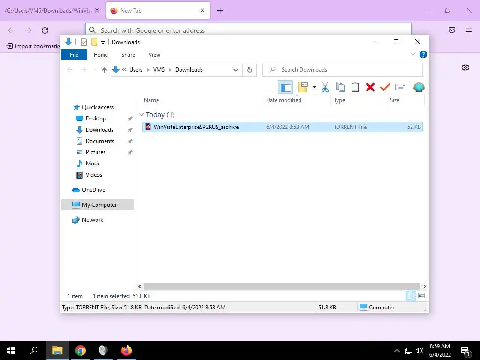Collapse the Today (1) group
Screen dimensions: 480x360
pos(141,115)
